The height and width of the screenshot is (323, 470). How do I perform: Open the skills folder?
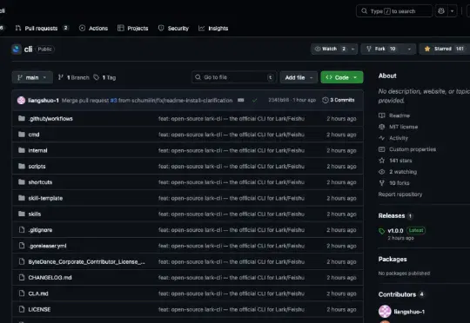coord(35,214)
